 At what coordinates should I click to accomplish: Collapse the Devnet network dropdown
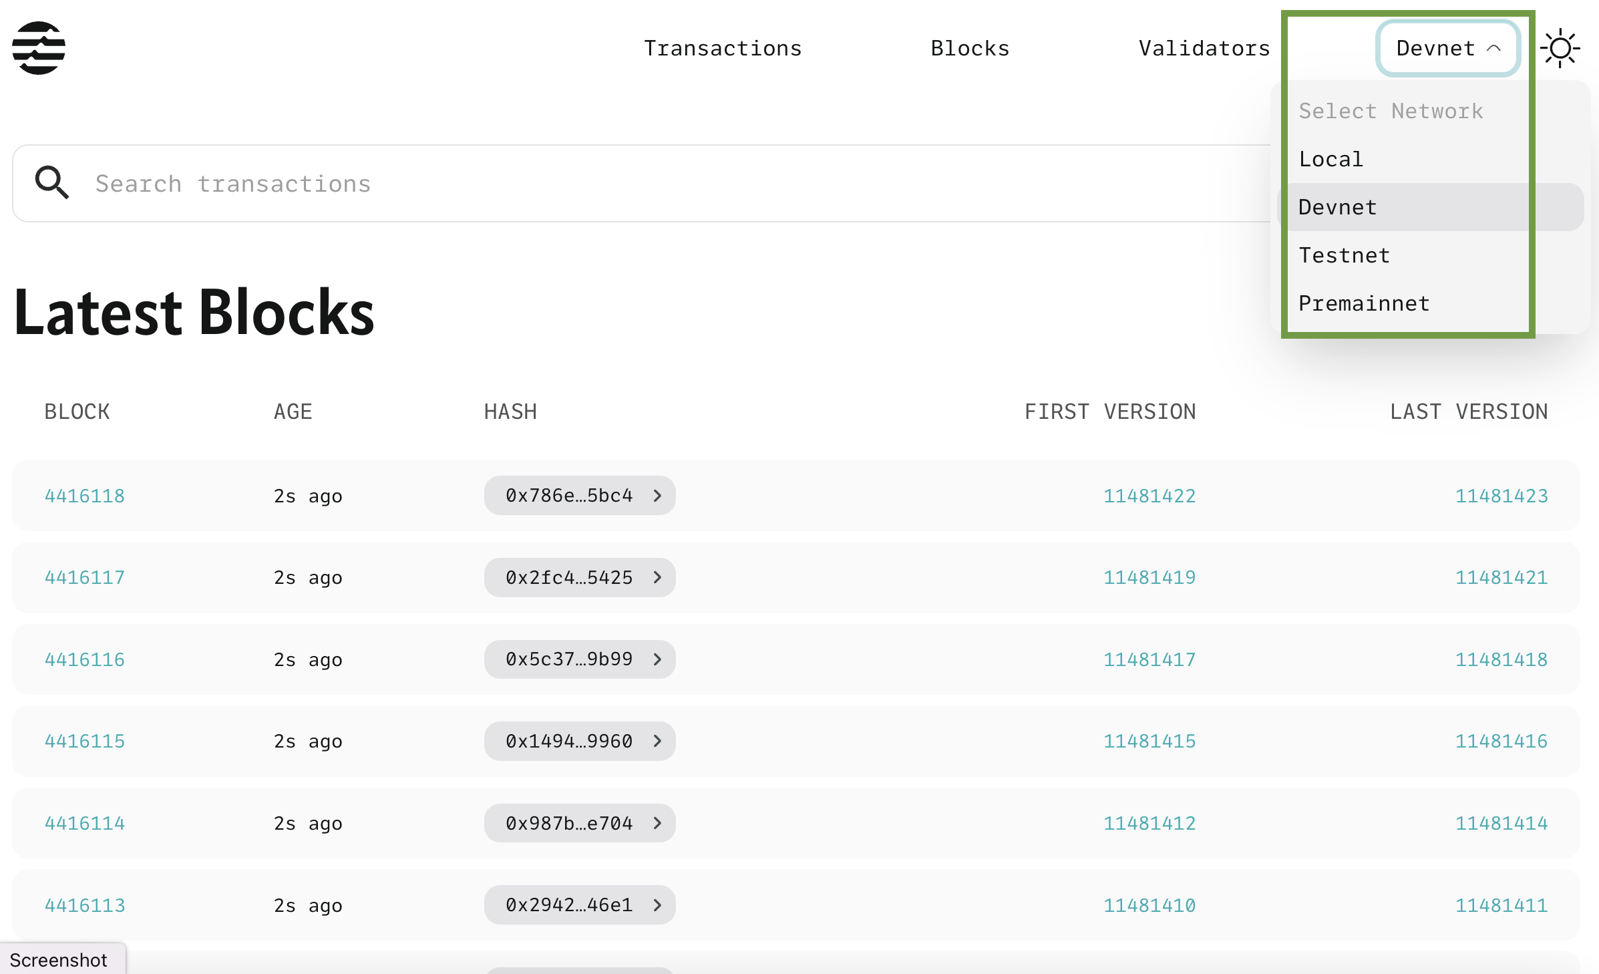(x=1447, y=47)
